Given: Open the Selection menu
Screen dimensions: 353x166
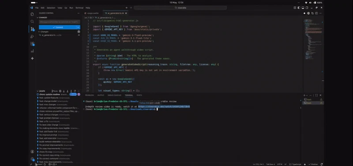Looking at the screenshot, I should pos(51,7).
